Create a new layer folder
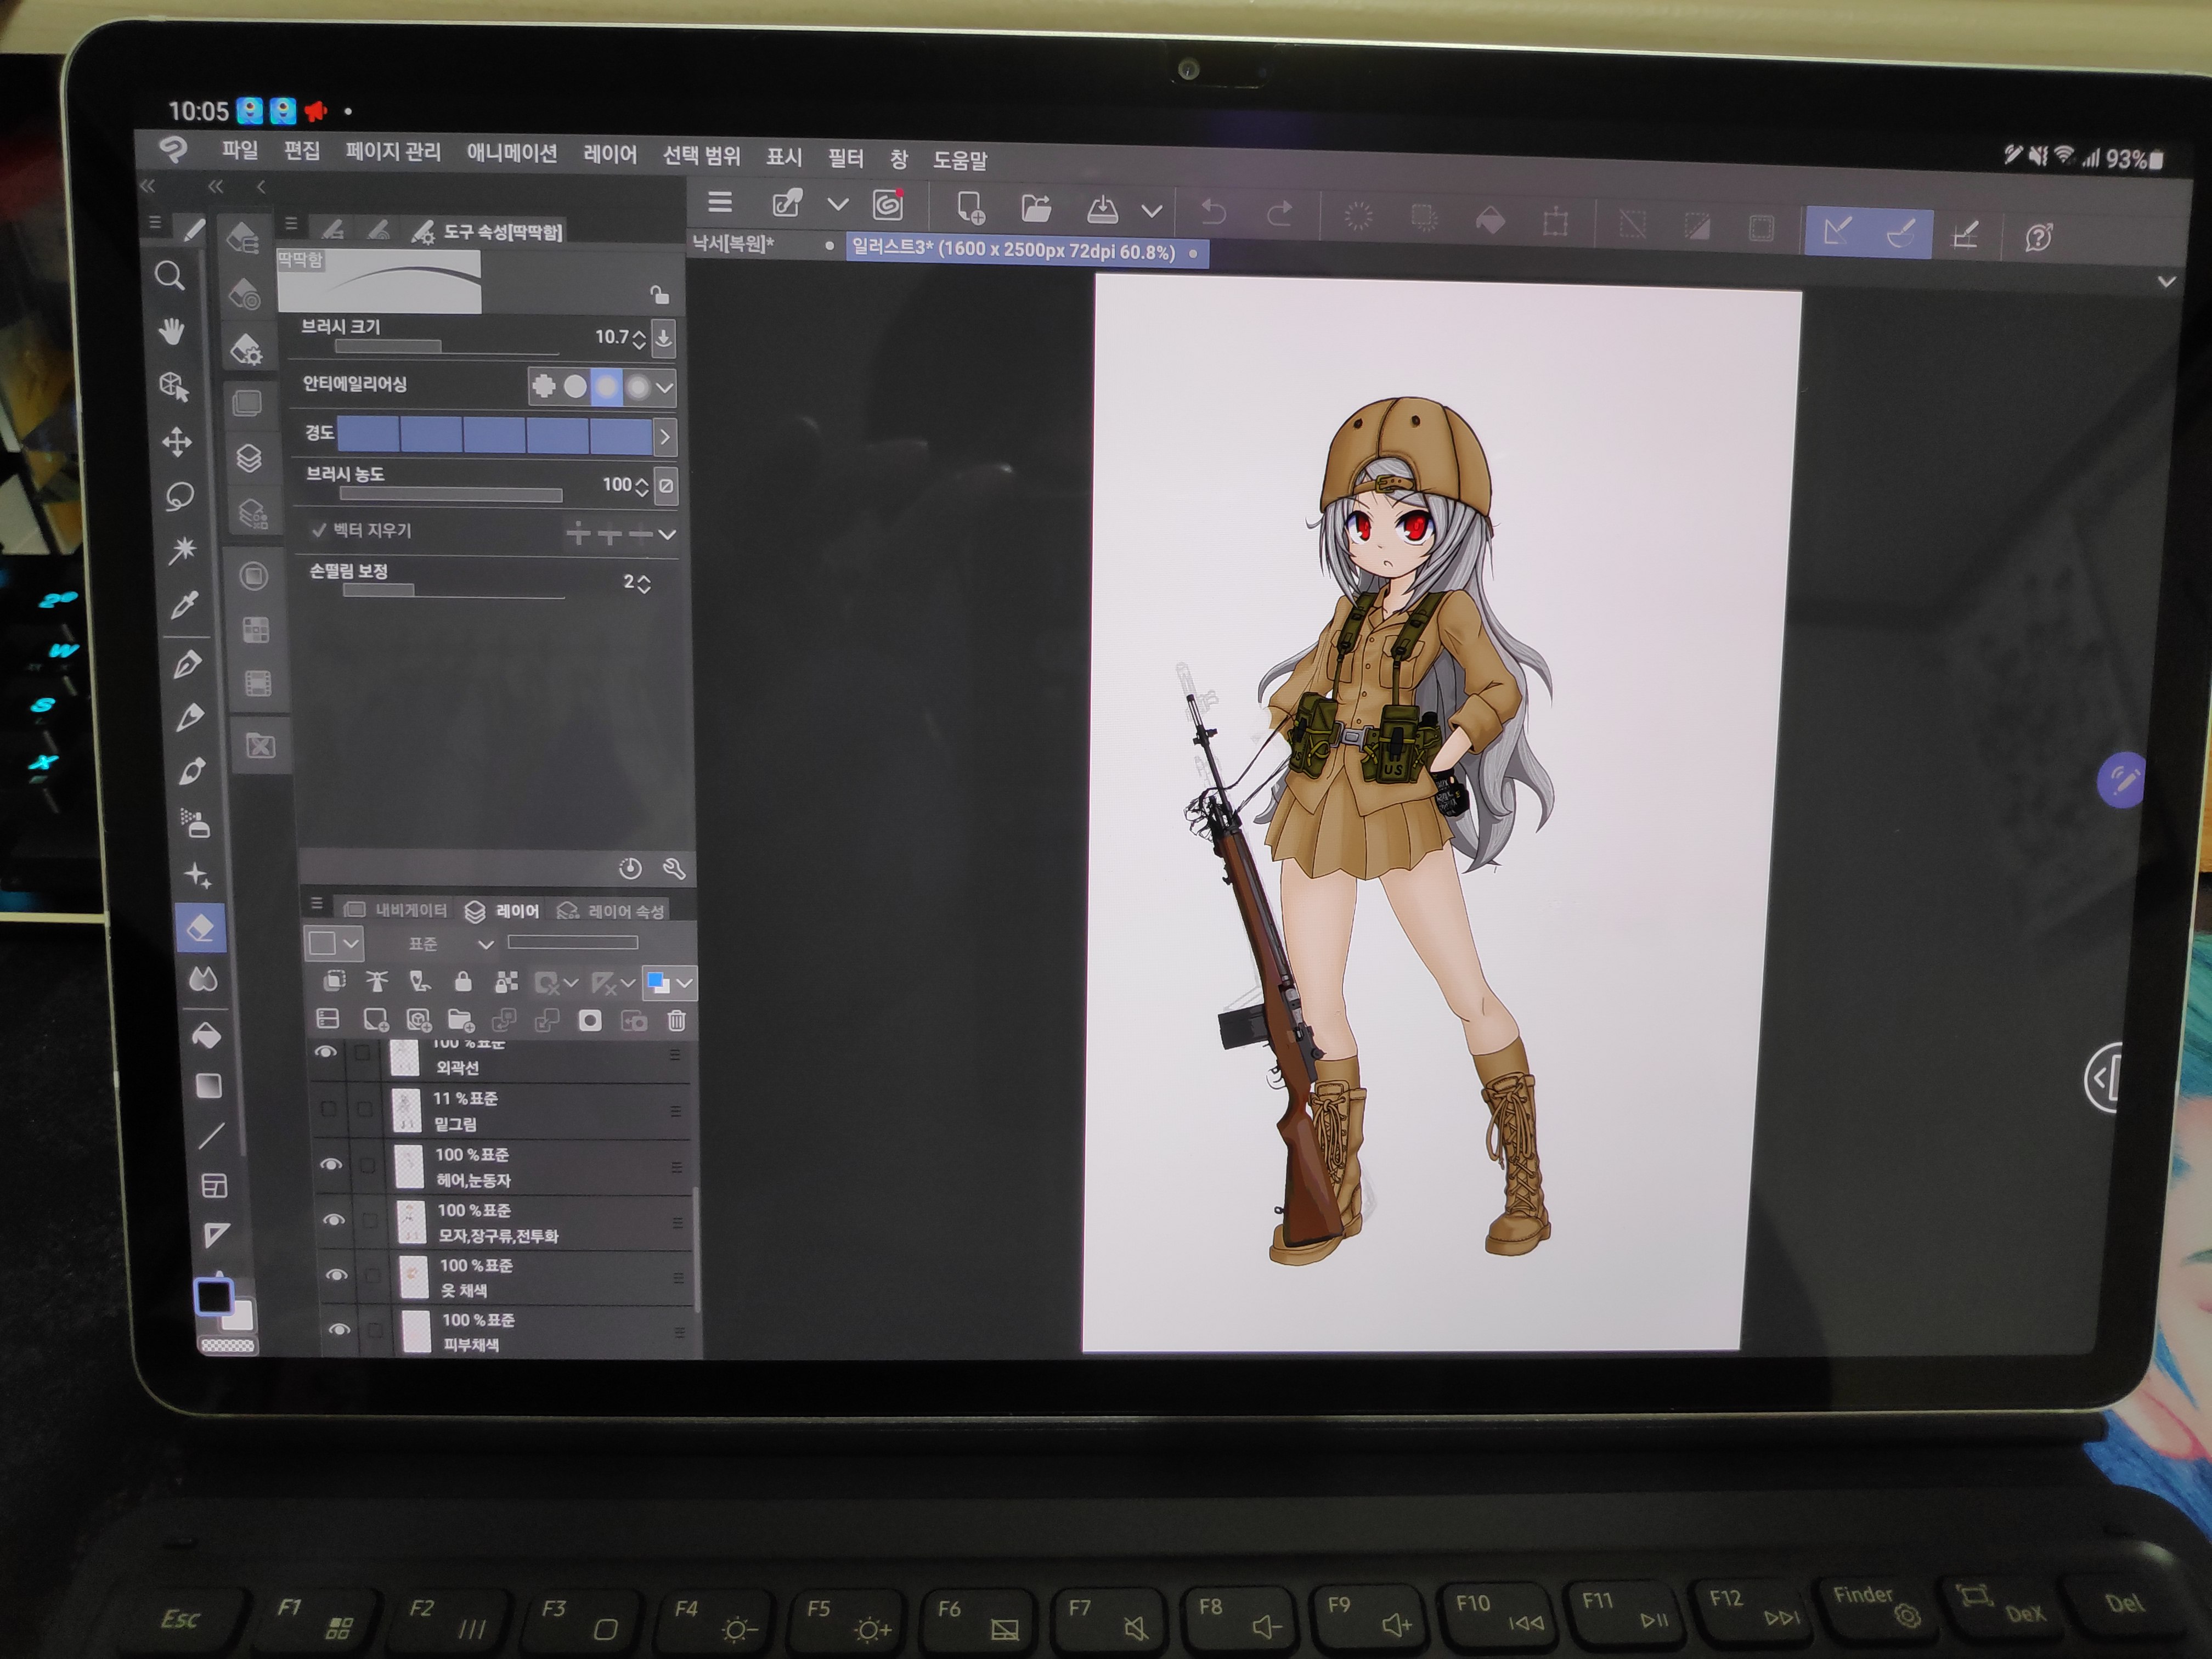This screenshot has height=1659, width=2212. coord(460,1020)
